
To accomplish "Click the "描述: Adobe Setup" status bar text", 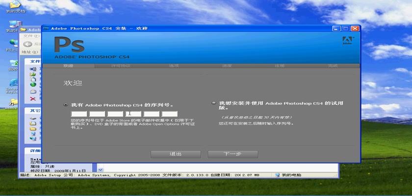I will (x=41, y=175).
